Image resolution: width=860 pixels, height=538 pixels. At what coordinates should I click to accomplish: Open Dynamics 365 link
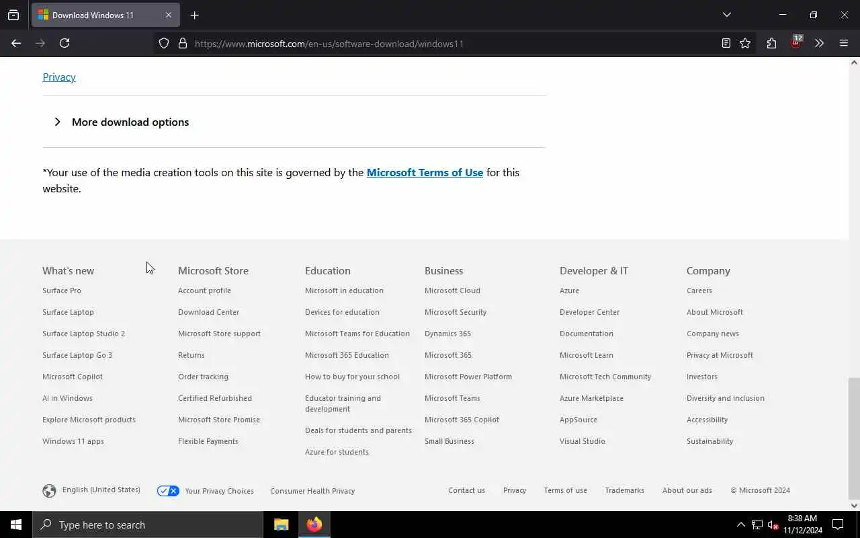(x=447, y=334)
